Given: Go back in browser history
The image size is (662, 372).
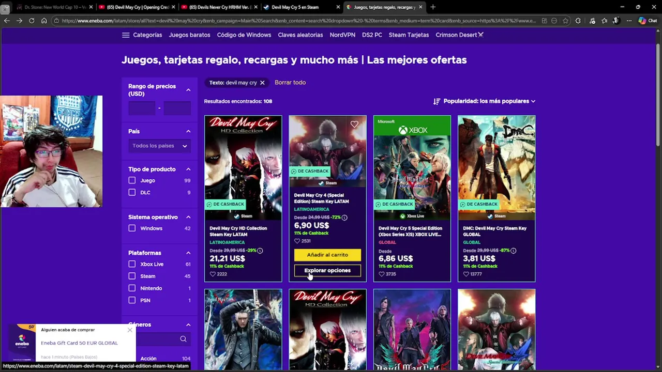Looking at the screenshot, I should pyautogui.click(x=6, y=21).
